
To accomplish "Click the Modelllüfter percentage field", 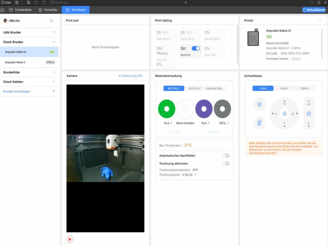I will (x=214, y=35).
